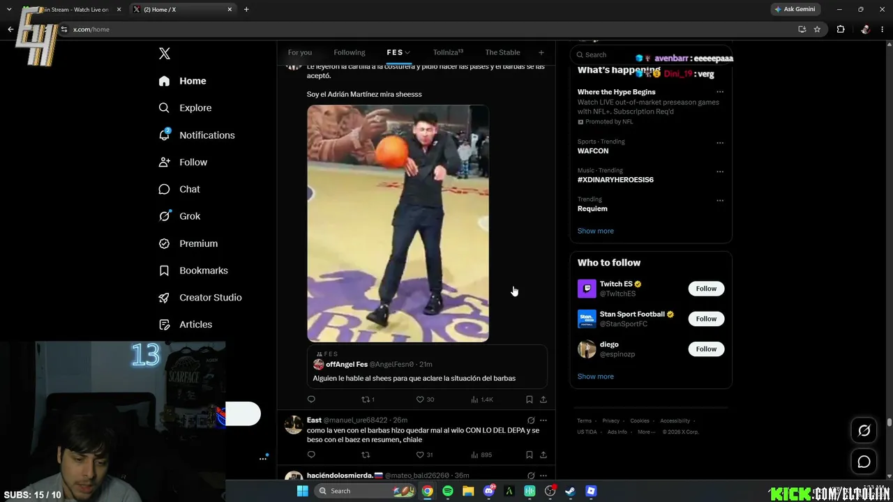Like the post with 30 likes
This screenshot has height=502, width=893.
425,400
